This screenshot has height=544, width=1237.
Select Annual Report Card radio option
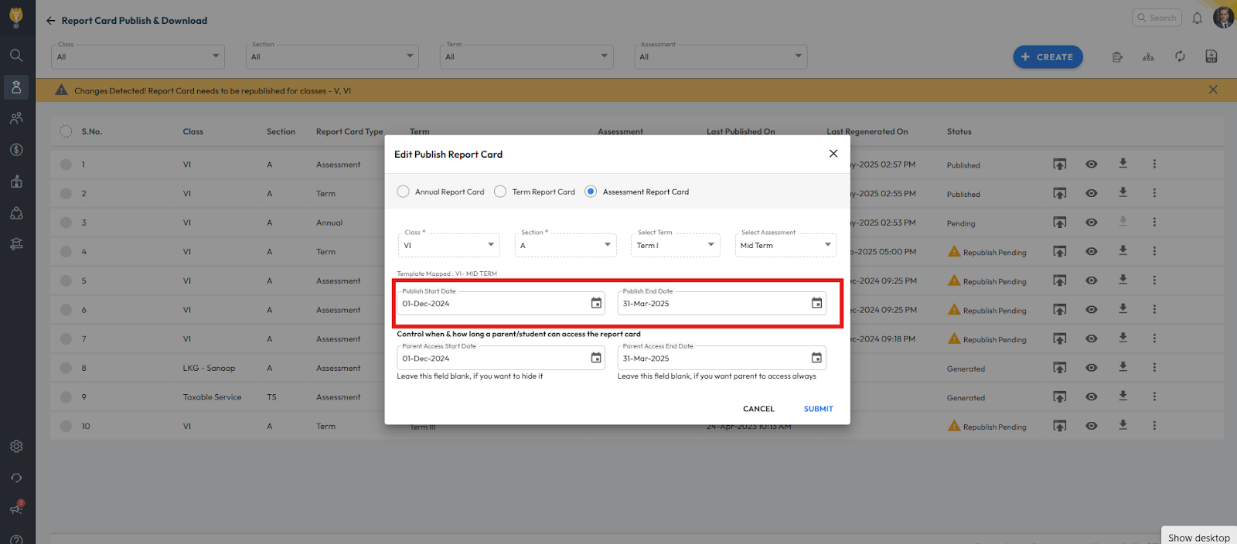(x=403, y=192)
